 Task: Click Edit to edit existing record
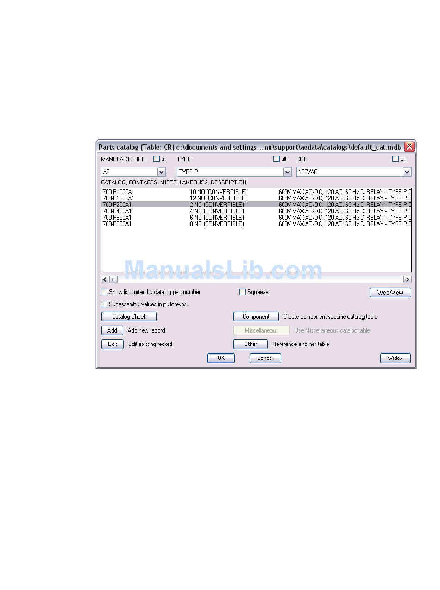(x=113, y=345)
